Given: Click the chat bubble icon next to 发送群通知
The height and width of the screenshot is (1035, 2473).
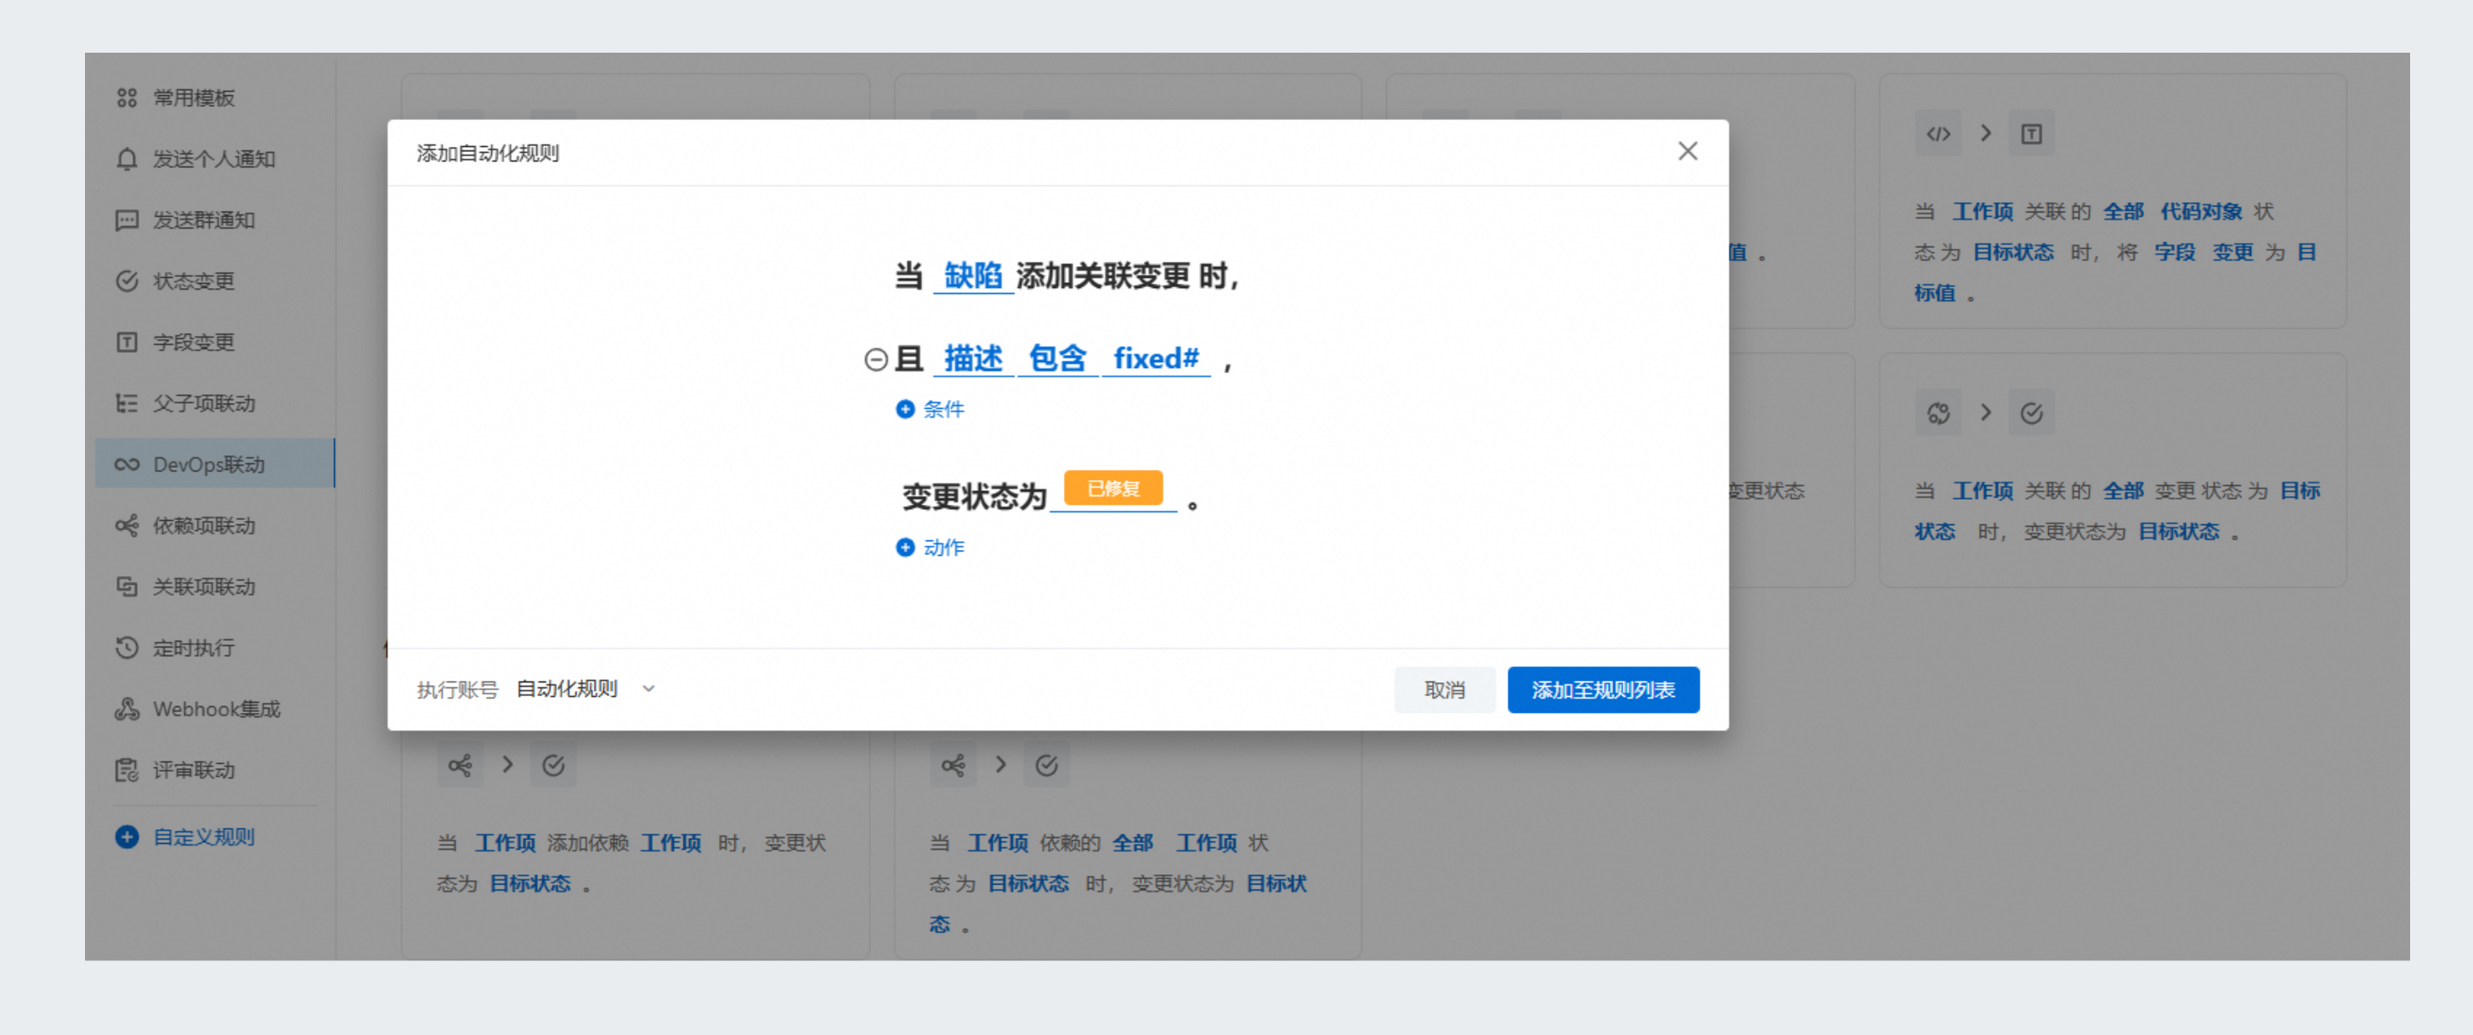Looking at the screenshot, I should click(127, 221).
